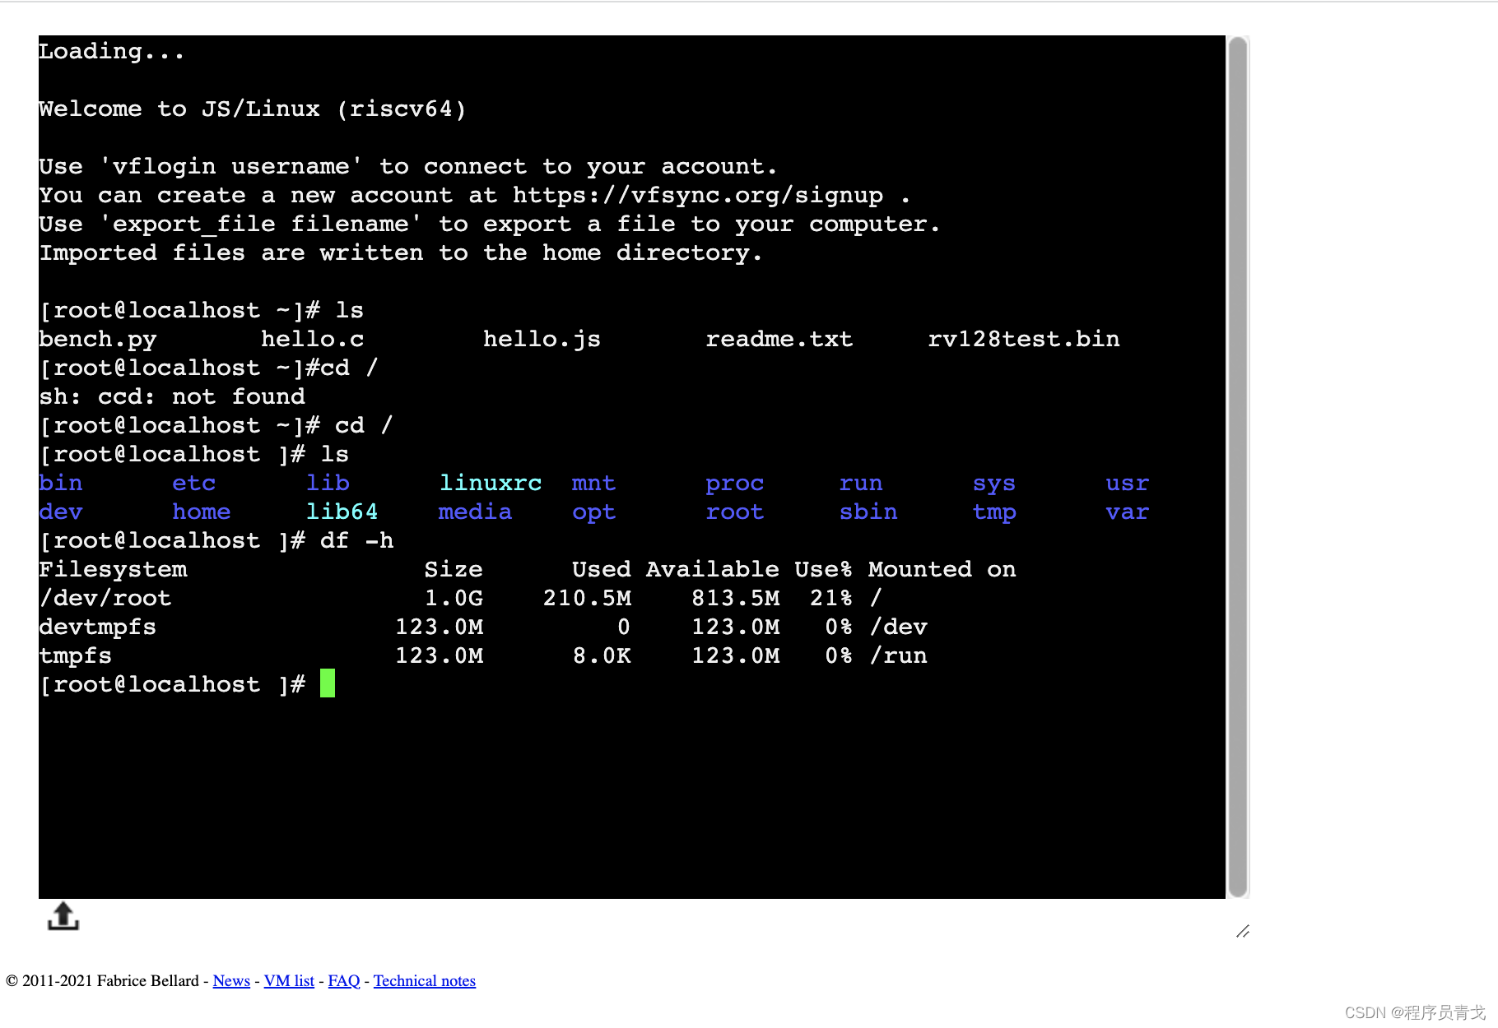Click the 813.5M available value

735,598
